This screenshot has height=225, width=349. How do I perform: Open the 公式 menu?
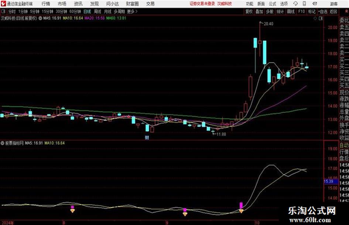coord(273,4)
